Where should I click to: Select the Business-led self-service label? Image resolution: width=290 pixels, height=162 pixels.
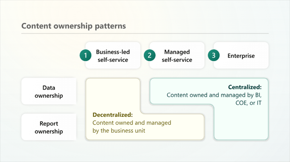point(112,56)
